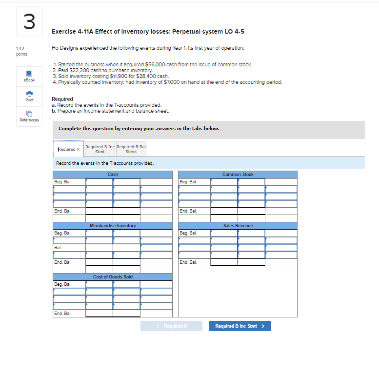Click the 1.42 points label
Viewport: 379px width, 373px height.
tap(21, 51)
